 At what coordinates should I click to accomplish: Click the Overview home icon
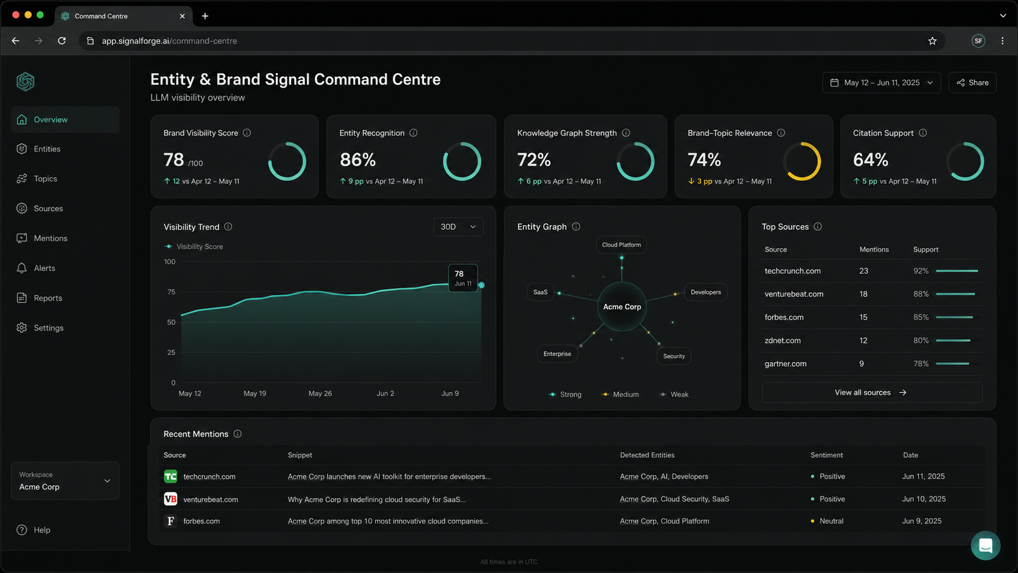coord(22,119)
